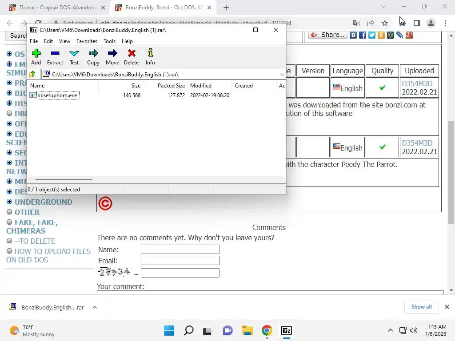Click the volume icon in system tray
This screenshot has width=455, height=341.
click(x=414, y=330)
